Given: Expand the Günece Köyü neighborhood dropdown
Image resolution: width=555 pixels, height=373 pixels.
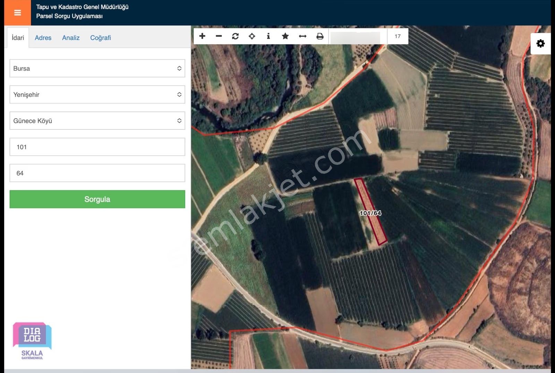Looking at the screenshot, I should coord(97,121).
